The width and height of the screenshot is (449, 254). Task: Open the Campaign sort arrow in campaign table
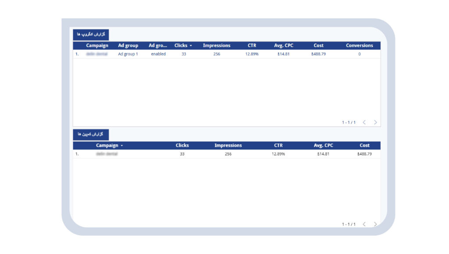pos(122,146)
